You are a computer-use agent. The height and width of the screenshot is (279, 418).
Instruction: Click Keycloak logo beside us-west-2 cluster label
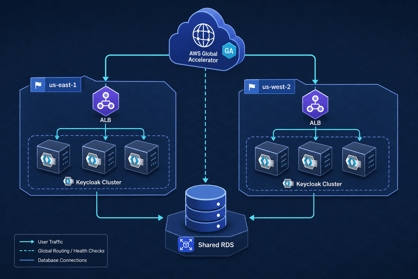288,183
